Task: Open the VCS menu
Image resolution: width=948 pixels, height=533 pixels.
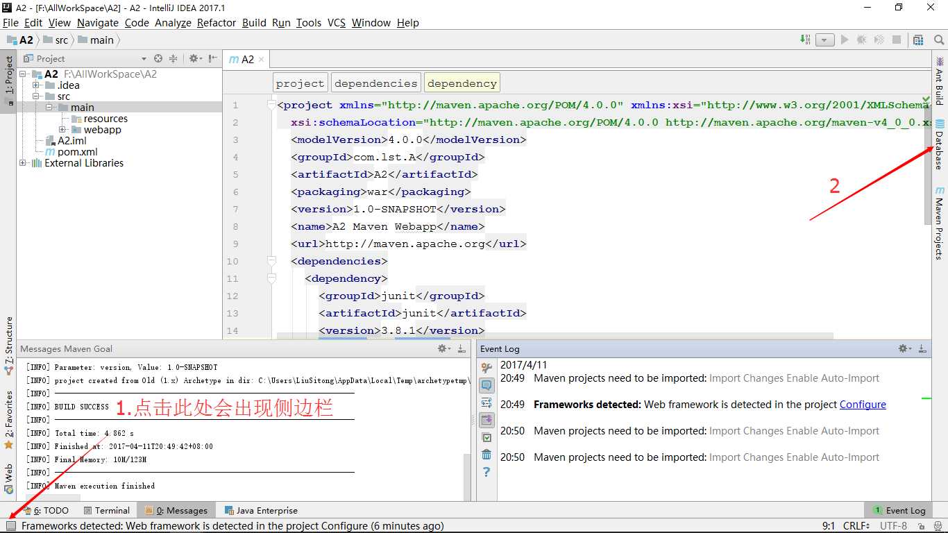Action: point(337,22)
